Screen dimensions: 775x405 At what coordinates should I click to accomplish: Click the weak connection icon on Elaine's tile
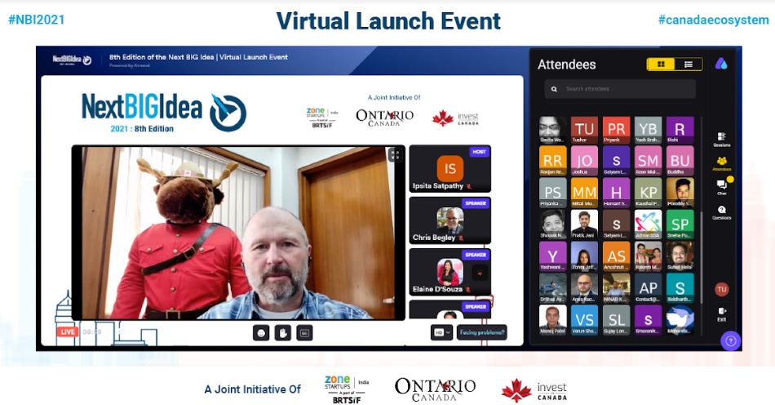tap(480, 273)
